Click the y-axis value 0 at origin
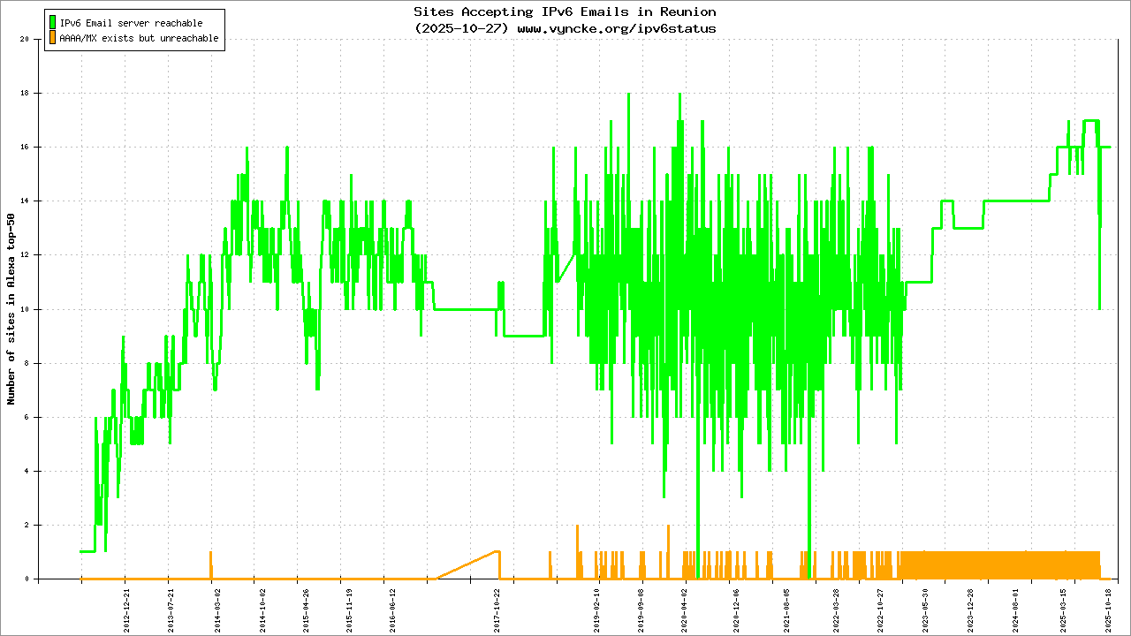Screen dimensions: 1131x636 (27, 579)
